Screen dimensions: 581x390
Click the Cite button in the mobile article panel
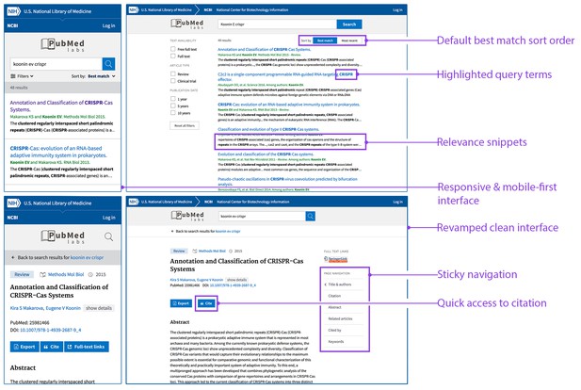pos(52,347)
